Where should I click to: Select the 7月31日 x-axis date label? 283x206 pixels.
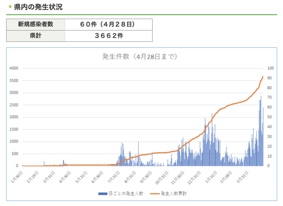pyautogui.click(x=114, y=176)
